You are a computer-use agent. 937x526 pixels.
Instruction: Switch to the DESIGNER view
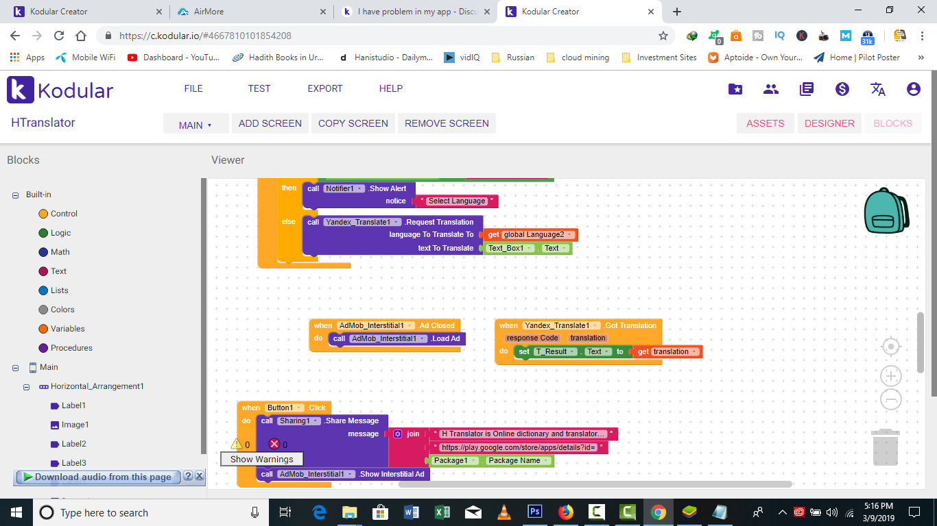tap(829, 123)
